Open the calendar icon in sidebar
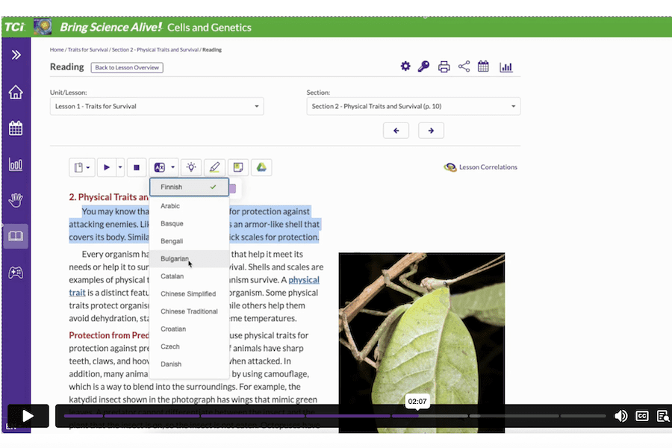 (16, 128)
